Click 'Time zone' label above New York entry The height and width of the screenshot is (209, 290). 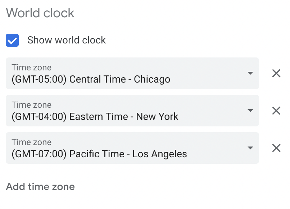[x=31, y=105]
